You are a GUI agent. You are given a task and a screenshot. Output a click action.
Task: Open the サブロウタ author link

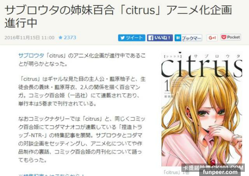pos(31,56)
